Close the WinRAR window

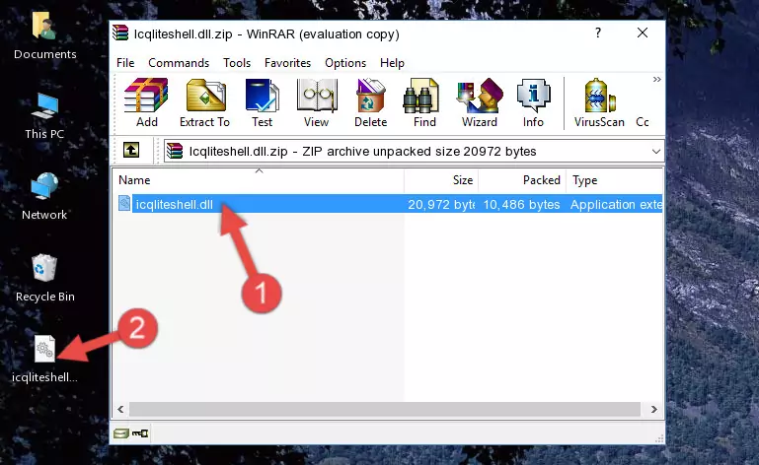[x=643, y=33]
